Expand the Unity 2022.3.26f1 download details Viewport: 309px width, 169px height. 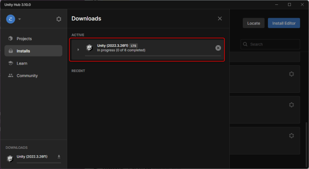pos(78,49)
